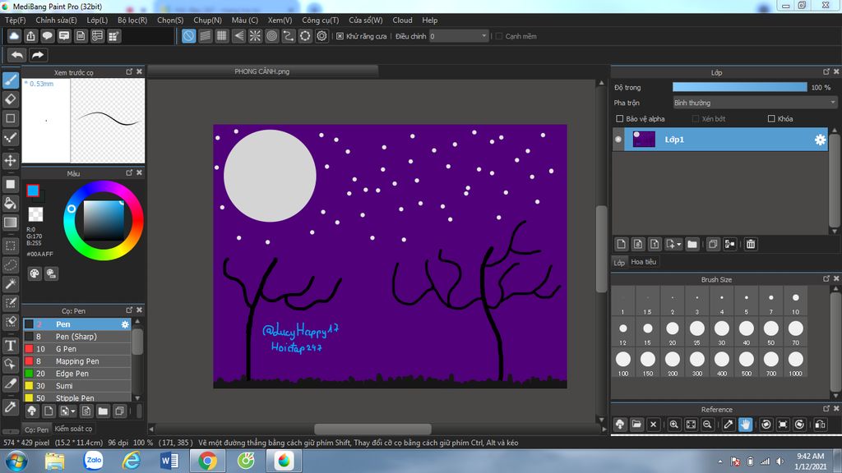Expand add-brush dropdown in brush panel

pos(73,411)
